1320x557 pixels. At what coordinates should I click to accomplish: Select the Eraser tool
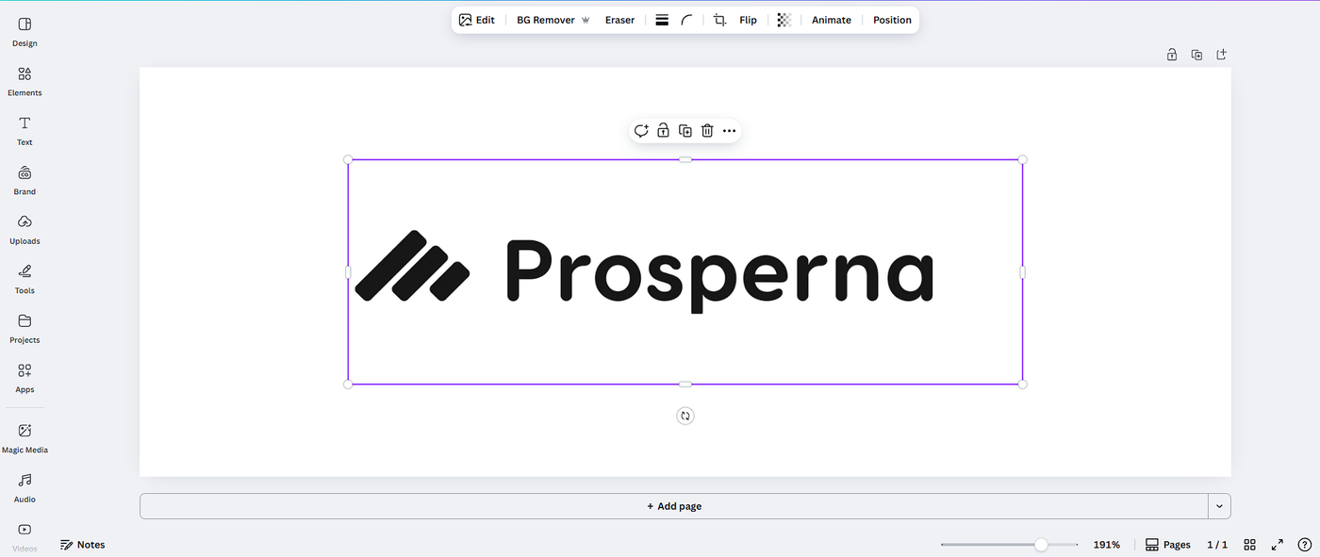click(x=619, y=20)
